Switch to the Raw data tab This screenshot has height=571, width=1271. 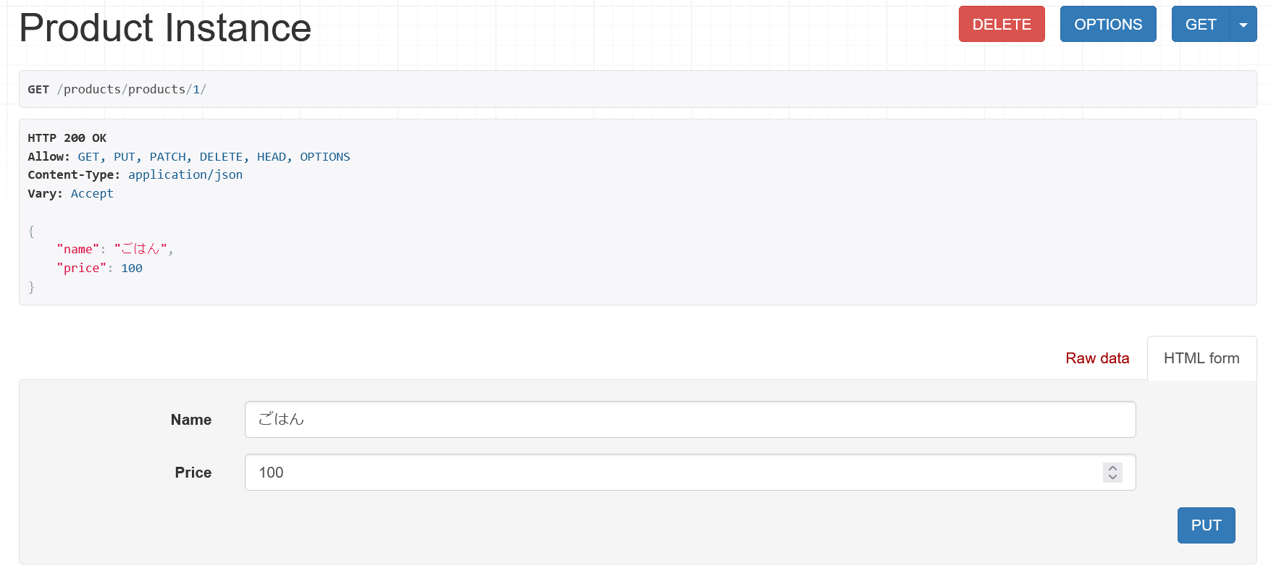pos(1097,358)
